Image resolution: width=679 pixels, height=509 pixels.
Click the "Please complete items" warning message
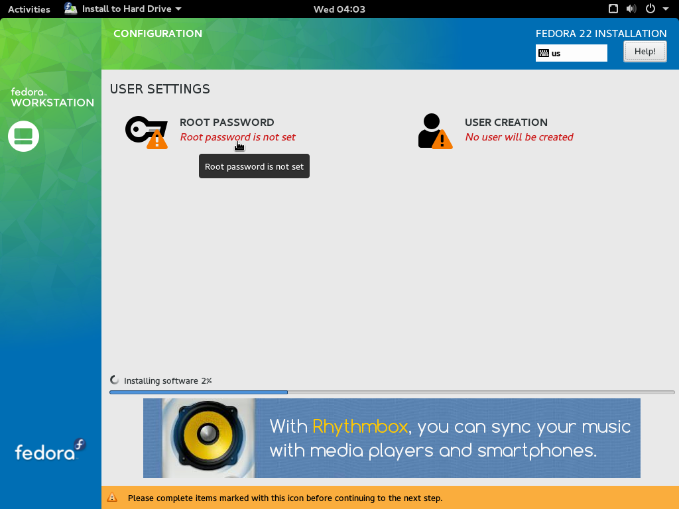point(285,498)
